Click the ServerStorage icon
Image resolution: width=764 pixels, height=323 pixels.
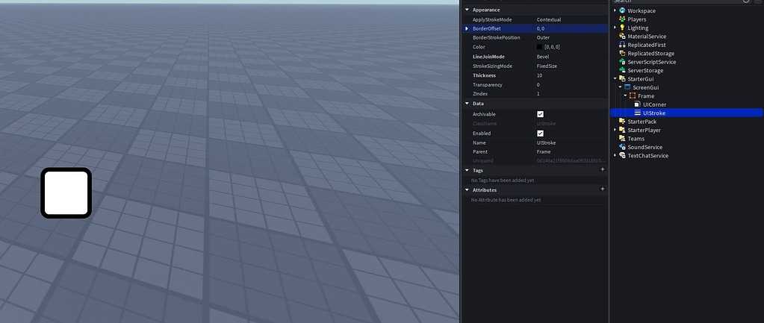pos(622,70)
